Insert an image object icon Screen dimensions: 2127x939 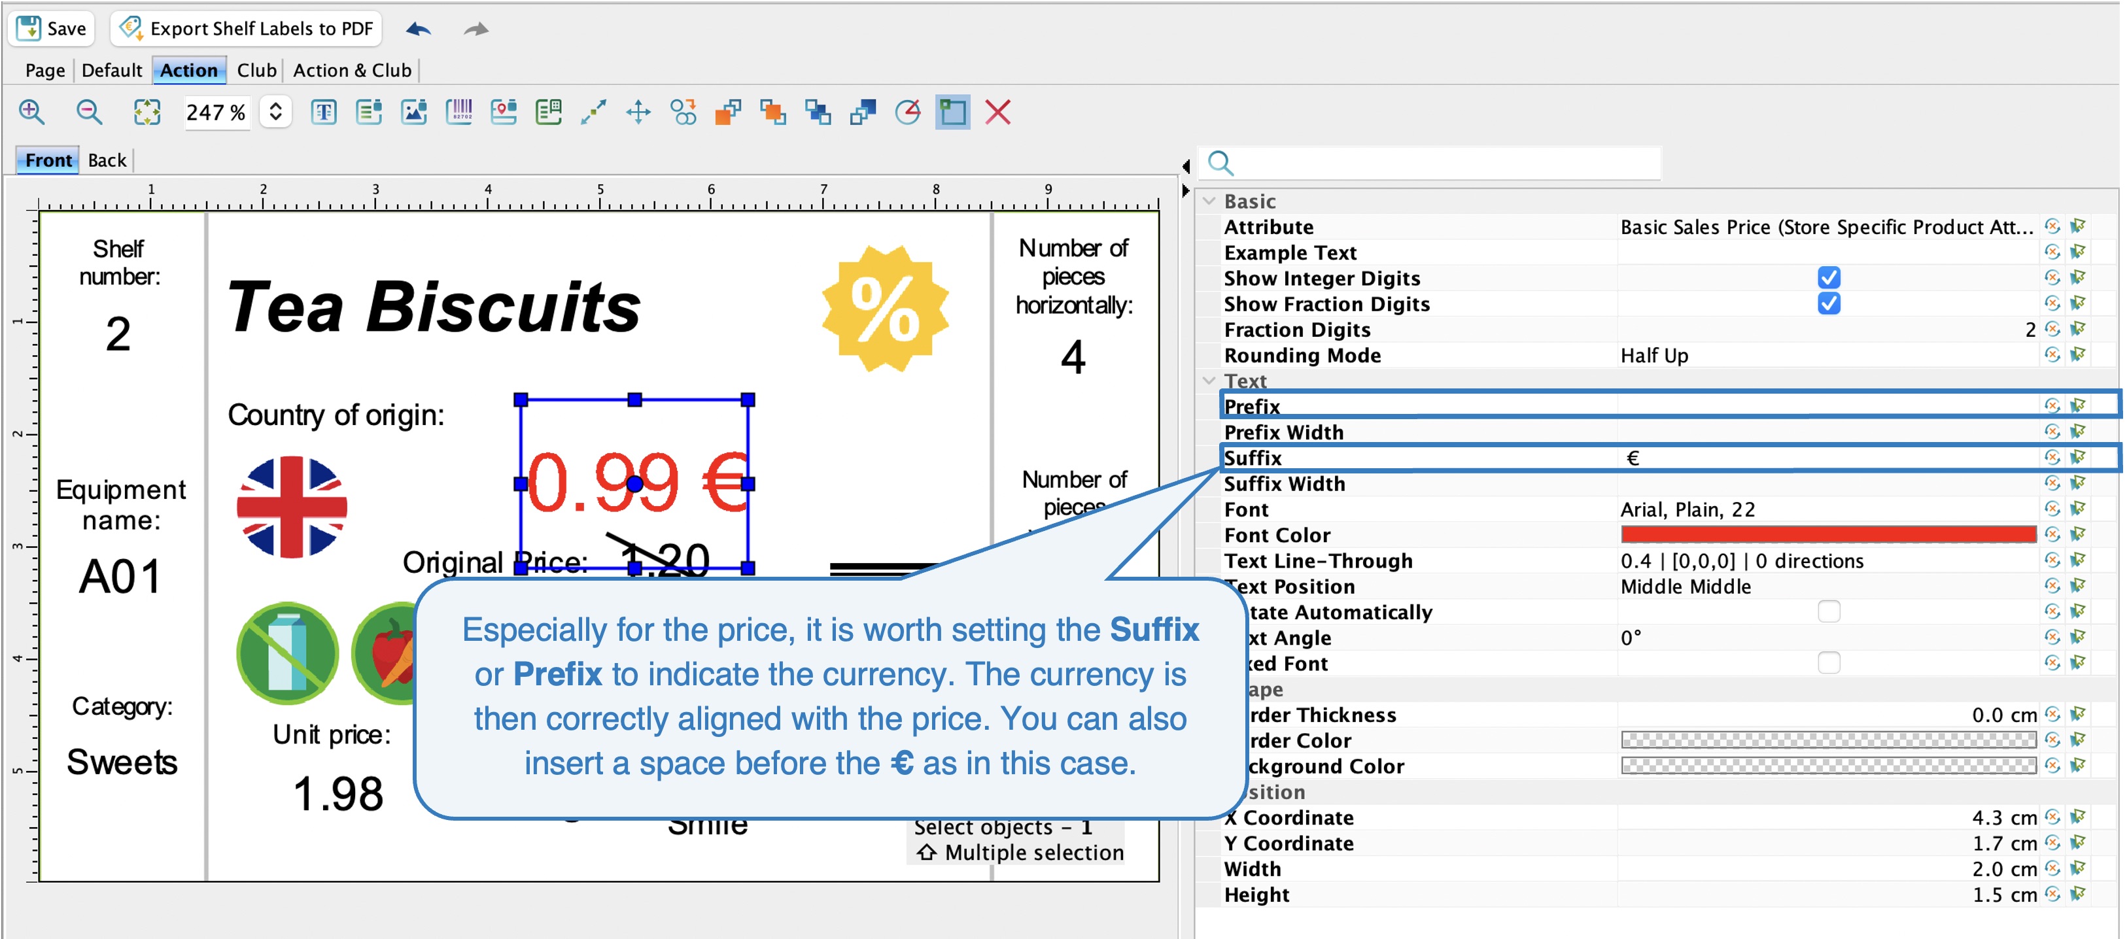(x=413, y=112)
